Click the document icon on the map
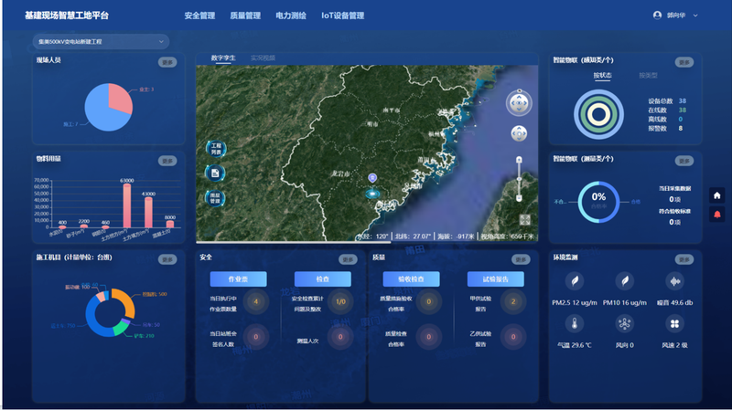732x410 pixels. [x=215, y=173]
